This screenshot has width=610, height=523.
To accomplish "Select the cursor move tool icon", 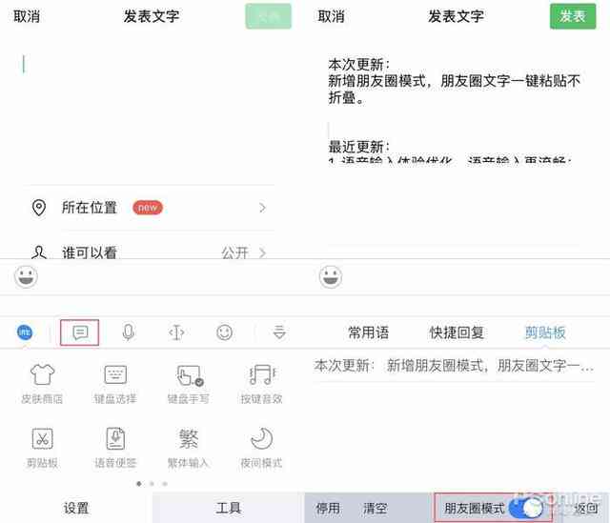I will pyautogui.click(x=176, y=332).
